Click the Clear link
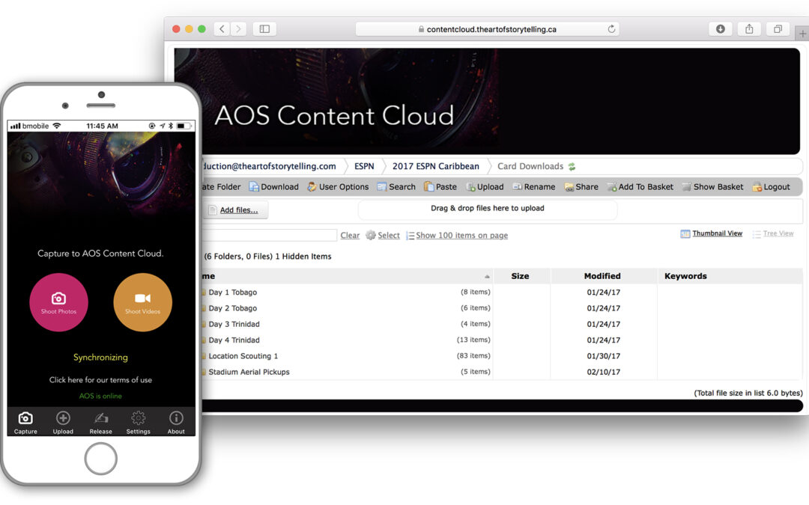 point(350,236)
